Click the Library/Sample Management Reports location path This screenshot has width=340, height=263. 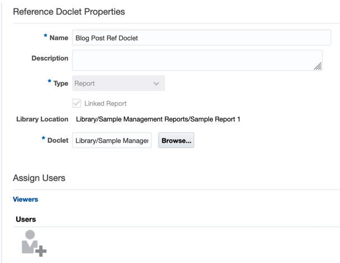tap(158, 119)
